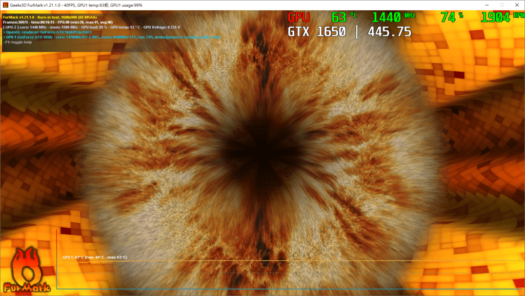525x296 pixels.
Task: Click the 'FurMark v1.21.1.0 - Burn-in test' line
Action: click(x=50, y=17)
